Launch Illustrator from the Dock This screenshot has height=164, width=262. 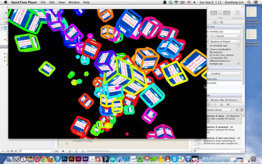[x=72, y=159]
